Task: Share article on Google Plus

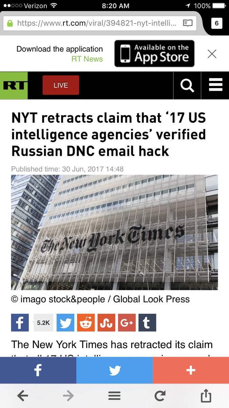Action: coord(127,323)
